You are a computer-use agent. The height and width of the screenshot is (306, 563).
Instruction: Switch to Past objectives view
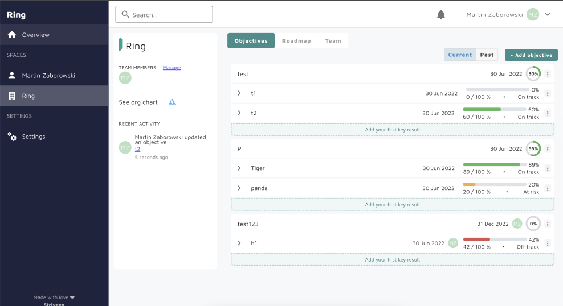tap(487, 55)
